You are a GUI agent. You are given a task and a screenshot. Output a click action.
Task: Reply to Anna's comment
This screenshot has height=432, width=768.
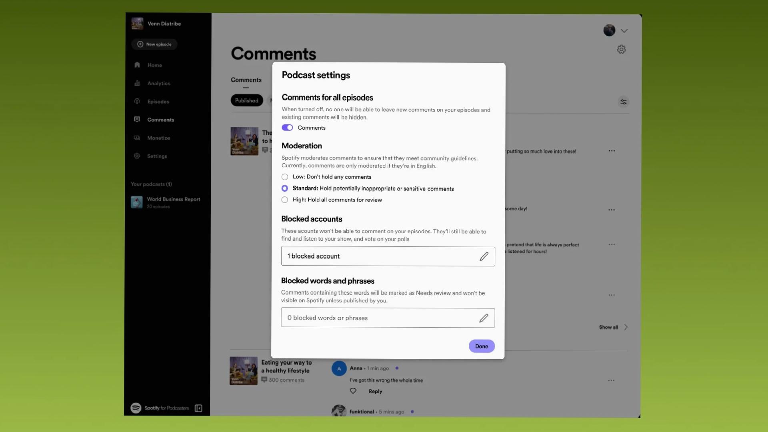[x=375, y=391]
